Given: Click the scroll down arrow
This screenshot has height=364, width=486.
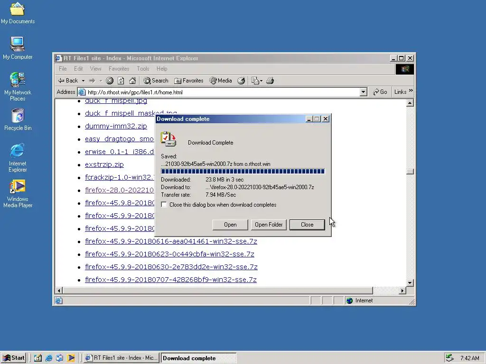Looking at the screenshot, I should click(410, 282).
